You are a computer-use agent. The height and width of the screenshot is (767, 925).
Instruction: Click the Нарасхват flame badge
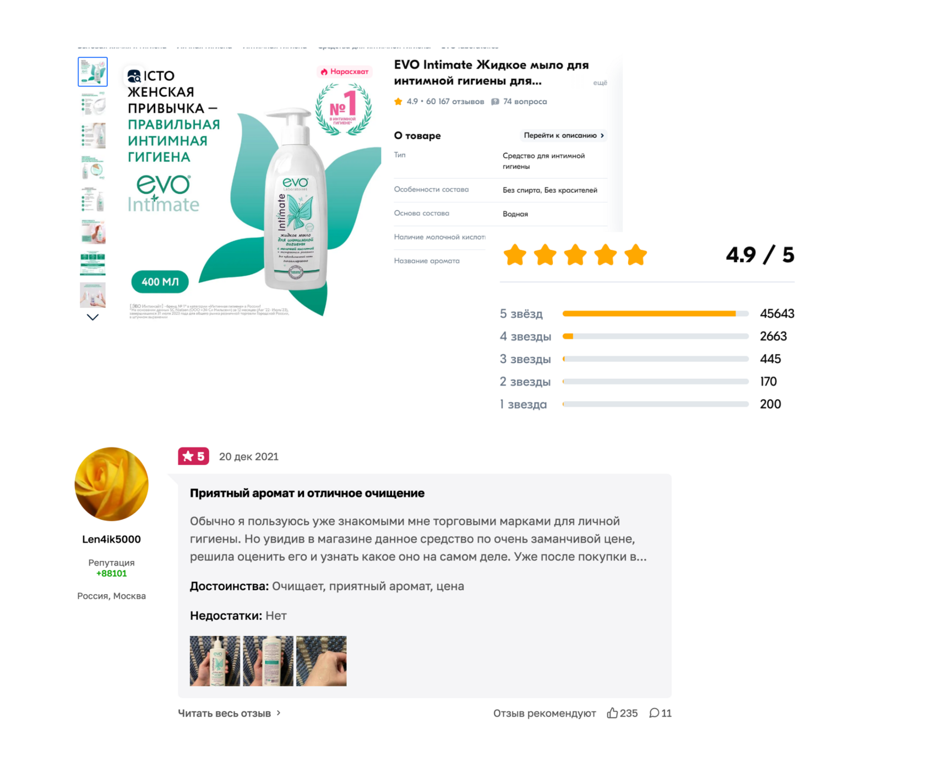coord(345,72)
